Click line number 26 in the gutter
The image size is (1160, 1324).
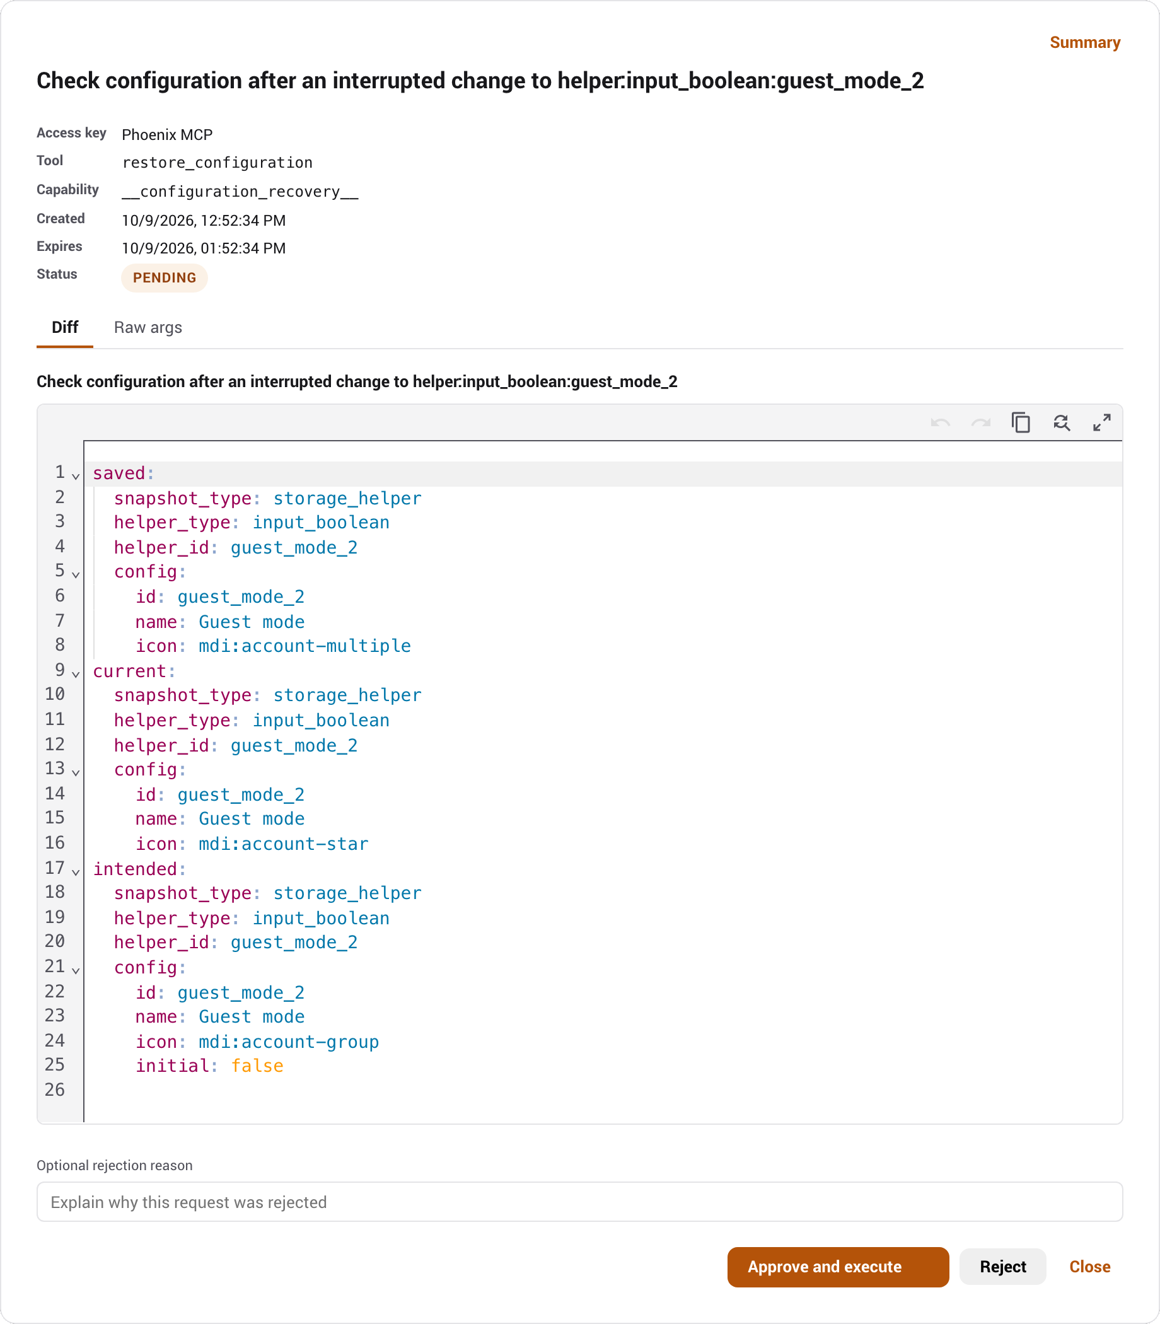55,1089
